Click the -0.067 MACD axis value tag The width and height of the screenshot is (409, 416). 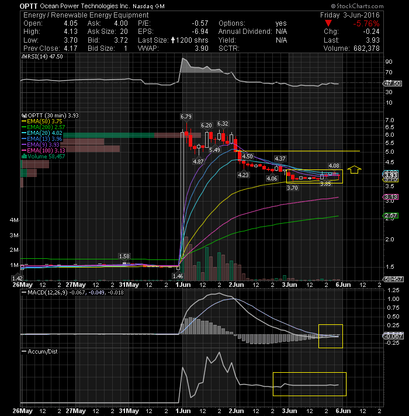click(394, 336)
